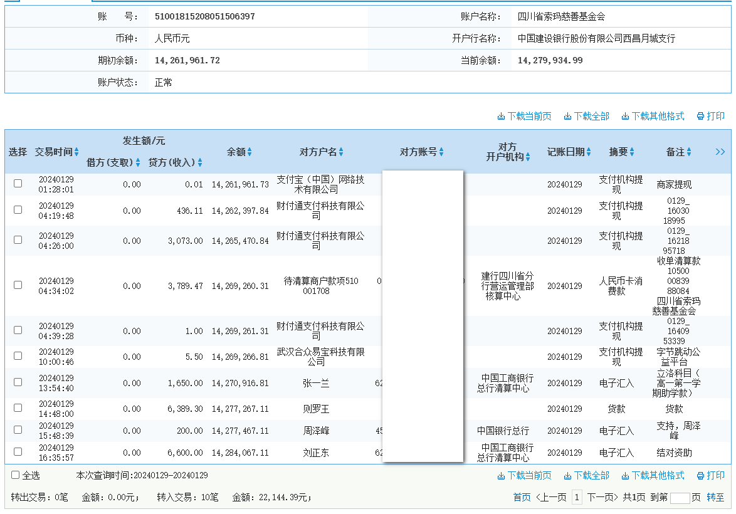The image size is (736, 514).
Task: Check row 10:00:46 武汉合众易宝
Action: point(18,356)
